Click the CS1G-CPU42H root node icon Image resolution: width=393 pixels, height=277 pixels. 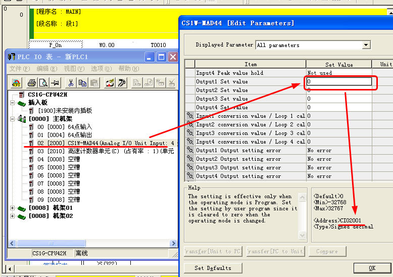pos(21,95)
